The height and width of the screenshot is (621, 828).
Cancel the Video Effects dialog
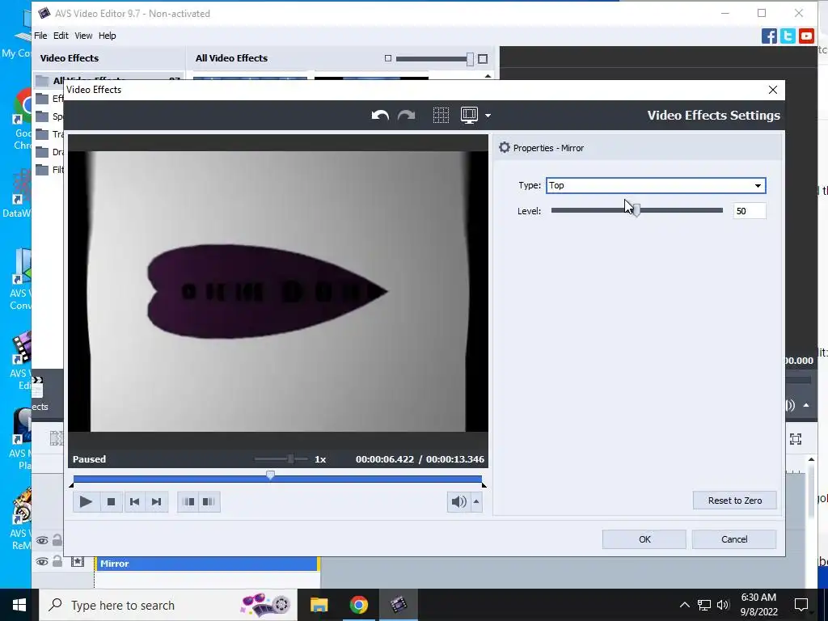[x=734, y=539]
